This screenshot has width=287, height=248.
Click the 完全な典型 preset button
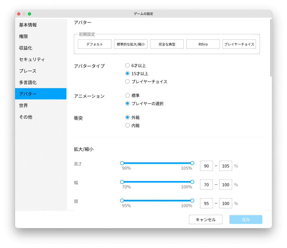tap(167, 44)
